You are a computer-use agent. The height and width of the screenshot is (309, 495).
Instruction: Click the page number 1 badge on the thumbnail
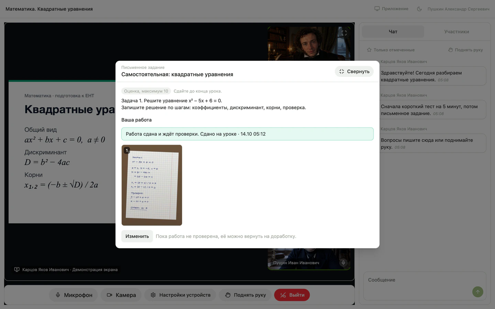pos(127,150)
